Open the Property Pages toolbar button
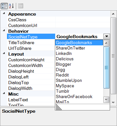Viewport: 117px width, 126px height. [x=21, y=6]
